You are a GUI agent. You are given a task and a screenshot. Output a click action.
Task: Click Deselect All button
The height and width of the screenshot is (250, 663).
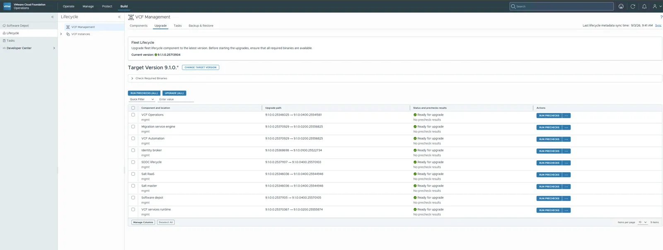click(x=166, y=222)
